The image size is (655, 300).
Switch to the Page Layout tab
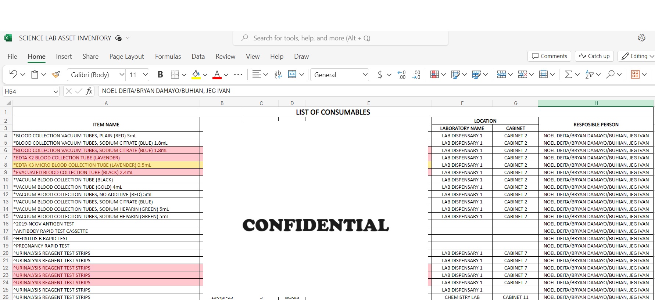click(x=126, y=56)
